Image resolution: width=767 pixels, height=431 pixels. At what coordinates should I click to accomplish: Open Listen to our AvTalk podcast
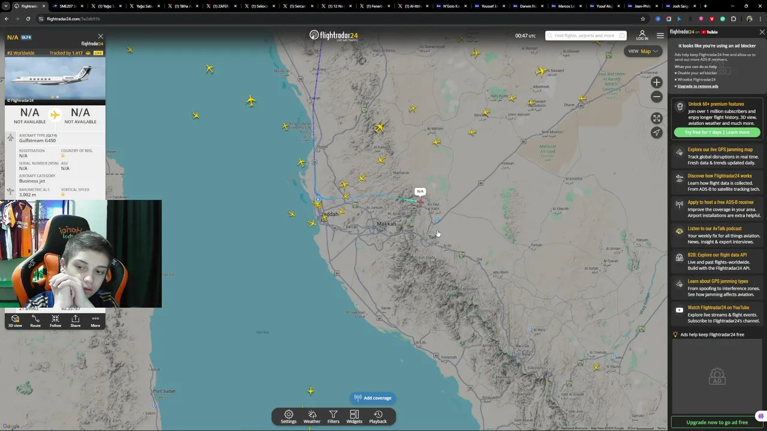[x=717, y=235]
